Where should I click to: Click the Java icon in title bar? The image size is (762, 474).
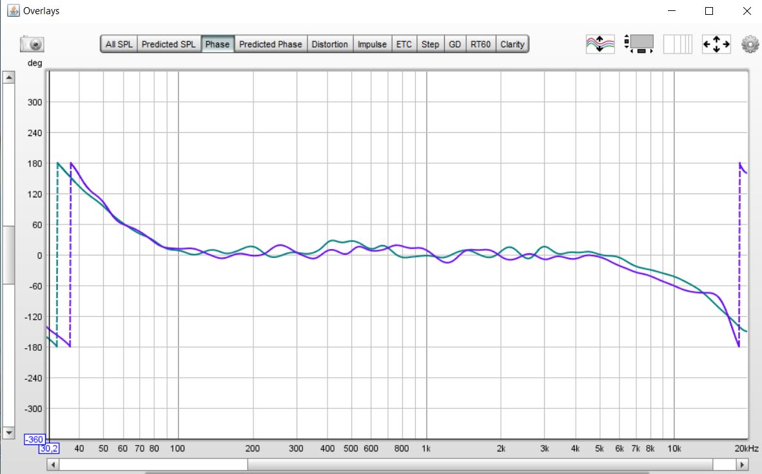13,11
